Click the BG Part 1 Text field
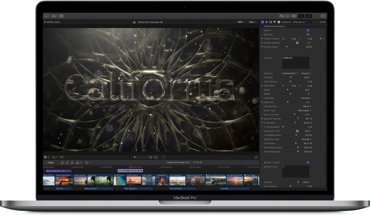 pos(296,171)
